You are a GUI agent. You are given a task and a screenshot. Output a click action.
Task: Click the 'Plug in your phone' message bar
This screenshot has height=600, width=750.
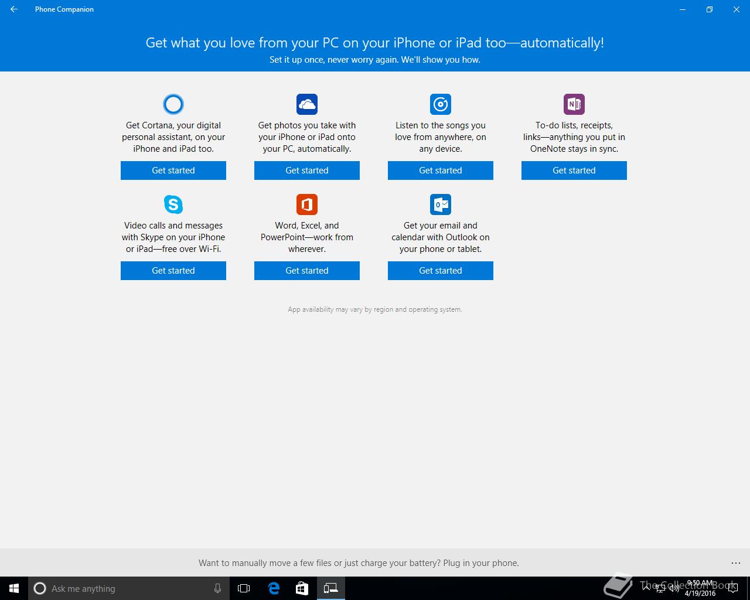coord(359,563)
